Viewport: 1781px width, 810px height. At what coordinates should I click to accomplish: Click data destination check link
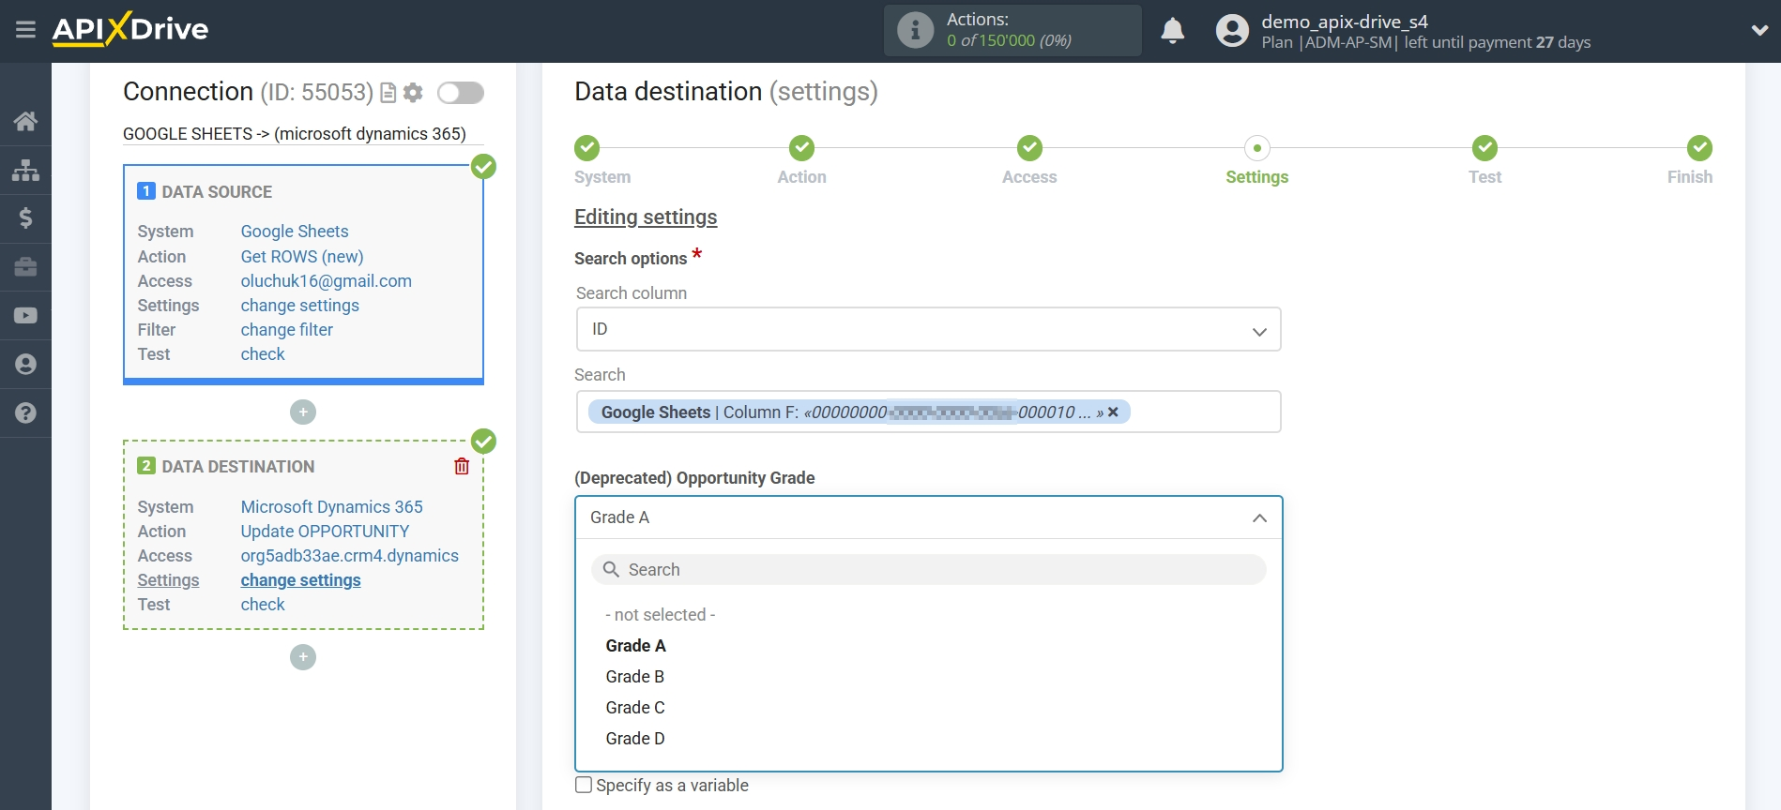(x=263, y=605)
